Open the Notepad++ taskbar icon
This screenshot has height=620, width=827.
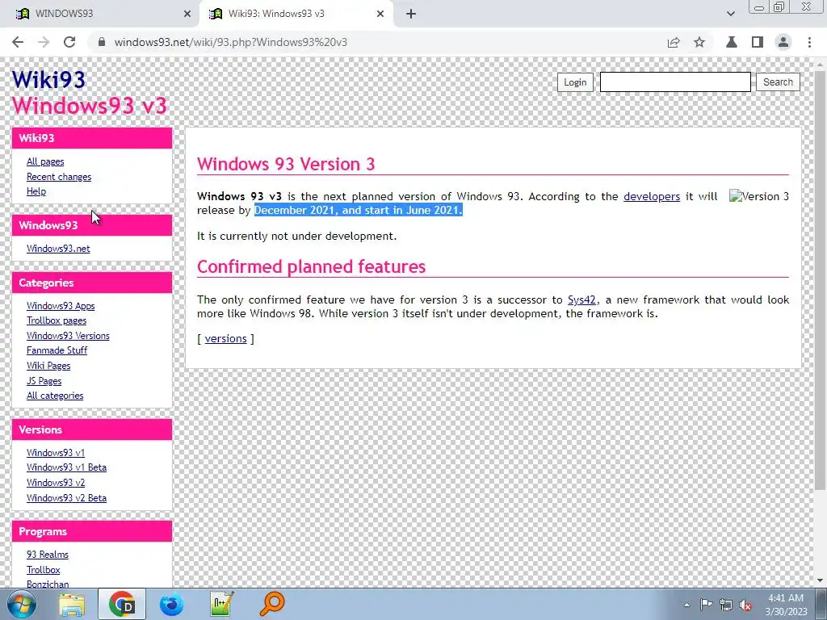pyautogui.click(x=221, y=604)
